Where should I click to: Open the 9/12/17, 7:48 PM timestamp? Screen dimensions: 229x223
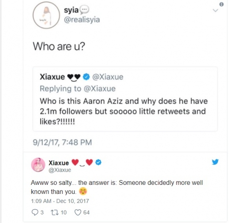tap(62, 142)
